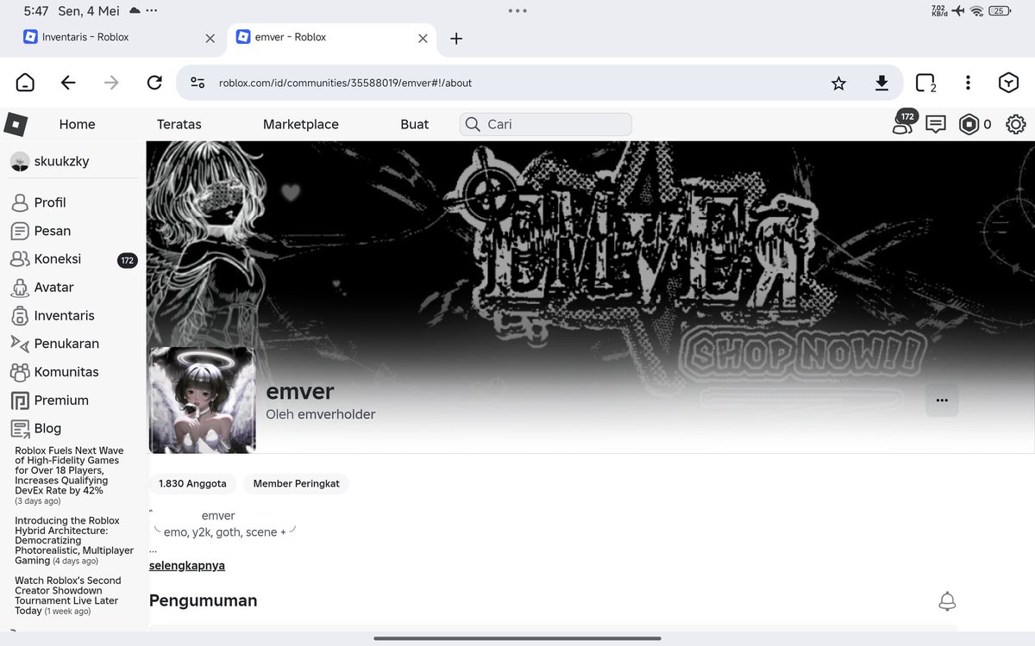
Task: Click the Wi-Fi icon in status bar
Action: point(976,11)
